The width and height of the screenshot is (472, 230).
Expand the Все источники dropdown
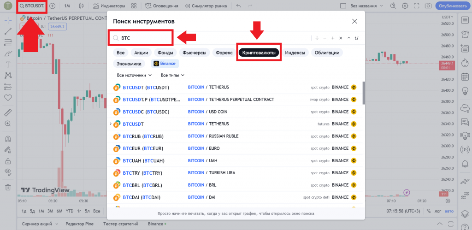[134, 75]
